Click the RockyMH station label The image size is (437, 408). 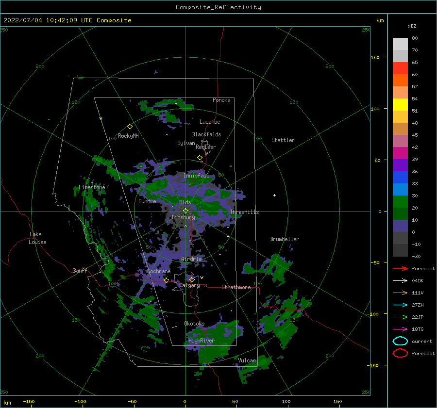pyautogui.click(x=128, y=136)
